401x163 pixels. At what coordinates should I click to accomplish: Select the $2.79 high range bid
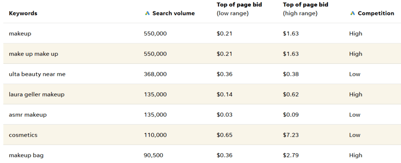pyautogui.click(x=291, y=156)
